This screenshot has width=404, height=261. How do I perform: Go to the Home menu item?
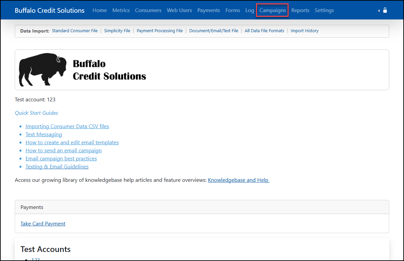click(x=100, y=10)
